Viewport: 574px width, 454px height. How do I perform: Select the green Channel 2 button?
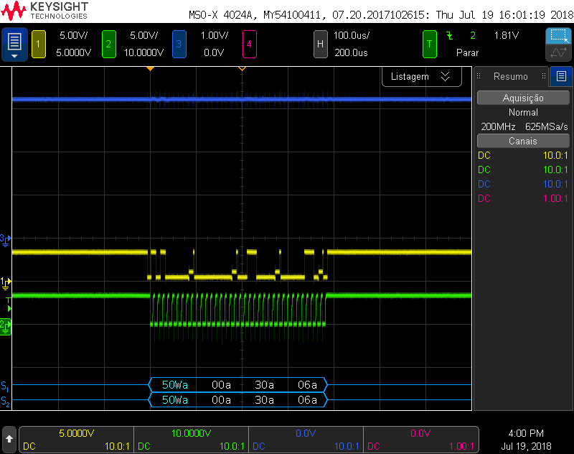point(108,44)
